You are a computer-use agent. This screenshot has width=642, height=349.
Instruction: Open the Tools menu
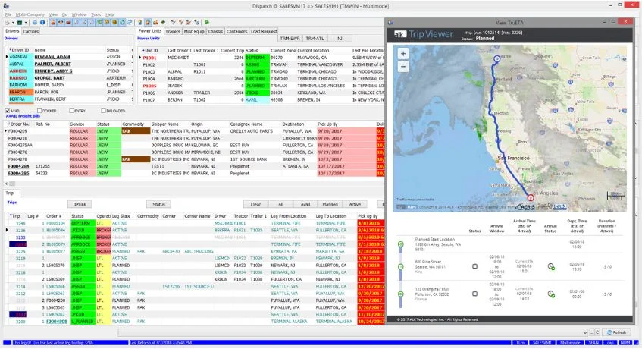[x=96, y=14]
